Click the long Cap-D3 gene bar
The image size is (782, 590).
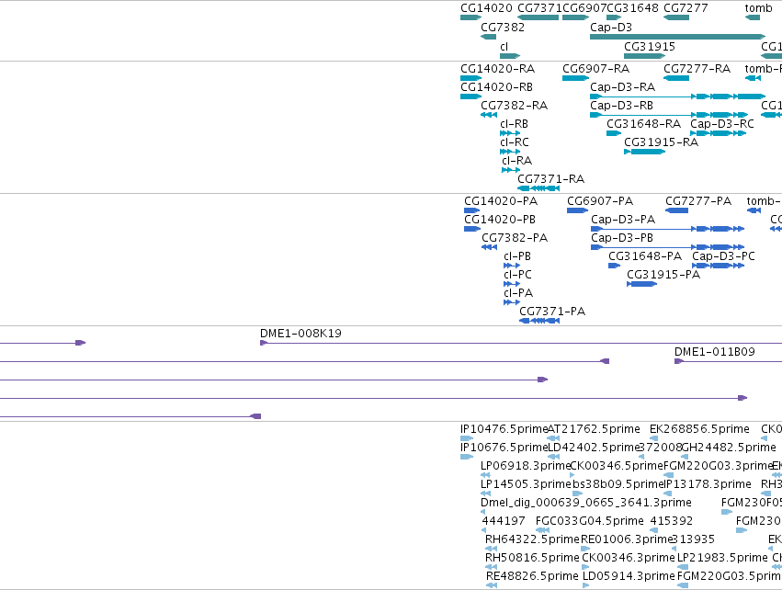[677, 37]
